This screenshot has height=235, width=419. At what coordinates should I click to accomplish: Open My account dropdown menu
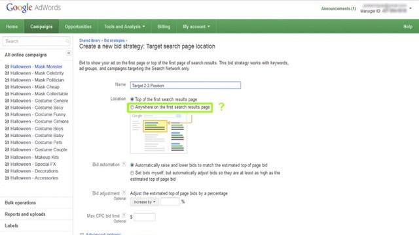(x=196, y=27)
